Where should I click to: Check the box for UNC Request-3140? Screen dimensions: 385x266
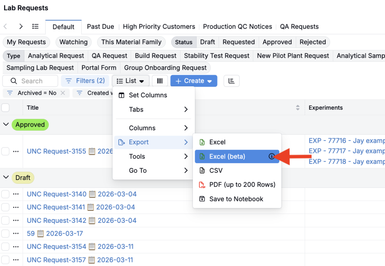(x=5, y=194)
